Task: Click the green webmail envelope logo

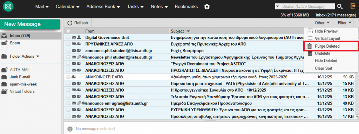Action: coord(8,7)
